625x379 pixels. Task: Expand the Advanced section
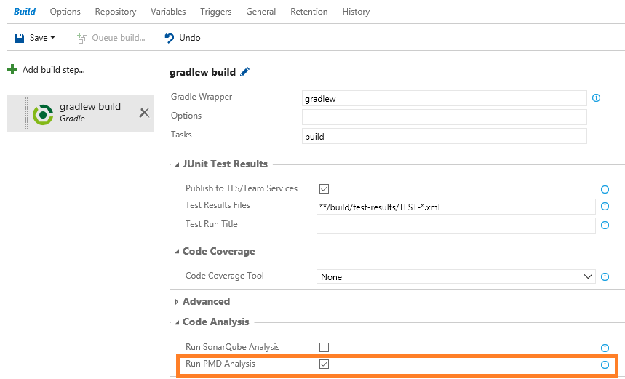[177, 302]
